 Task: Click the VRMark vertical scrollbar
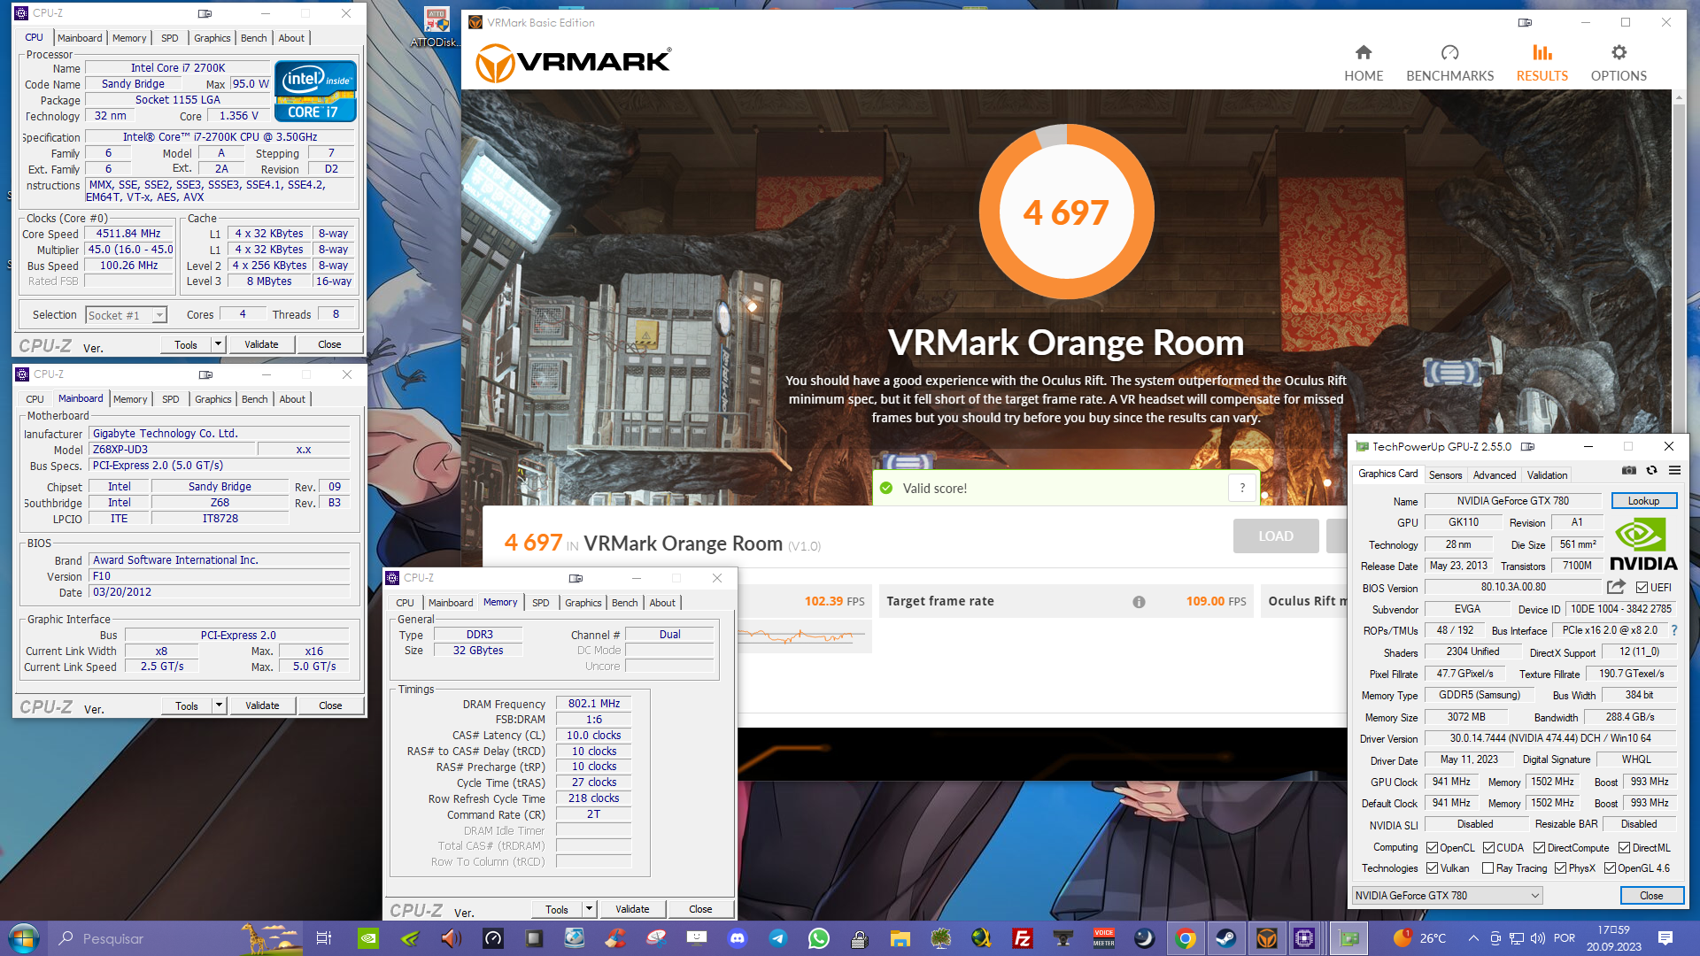click(1678, 407)
